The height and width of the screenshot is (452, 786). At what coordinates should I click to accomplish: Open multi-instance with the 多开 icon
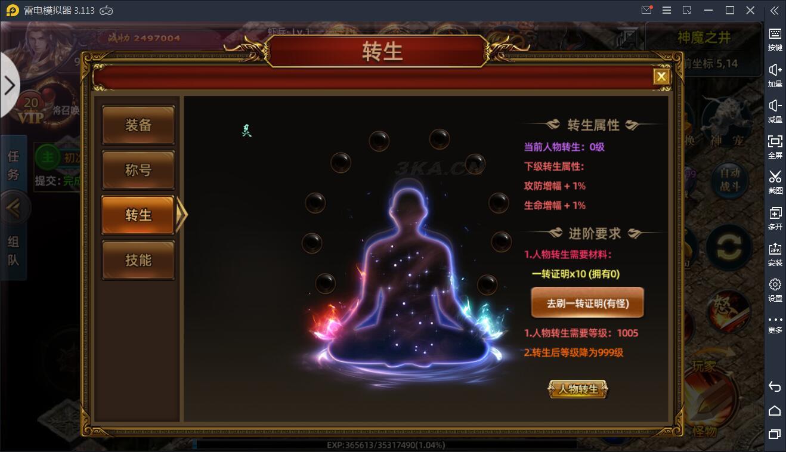[x=775, y=218]
